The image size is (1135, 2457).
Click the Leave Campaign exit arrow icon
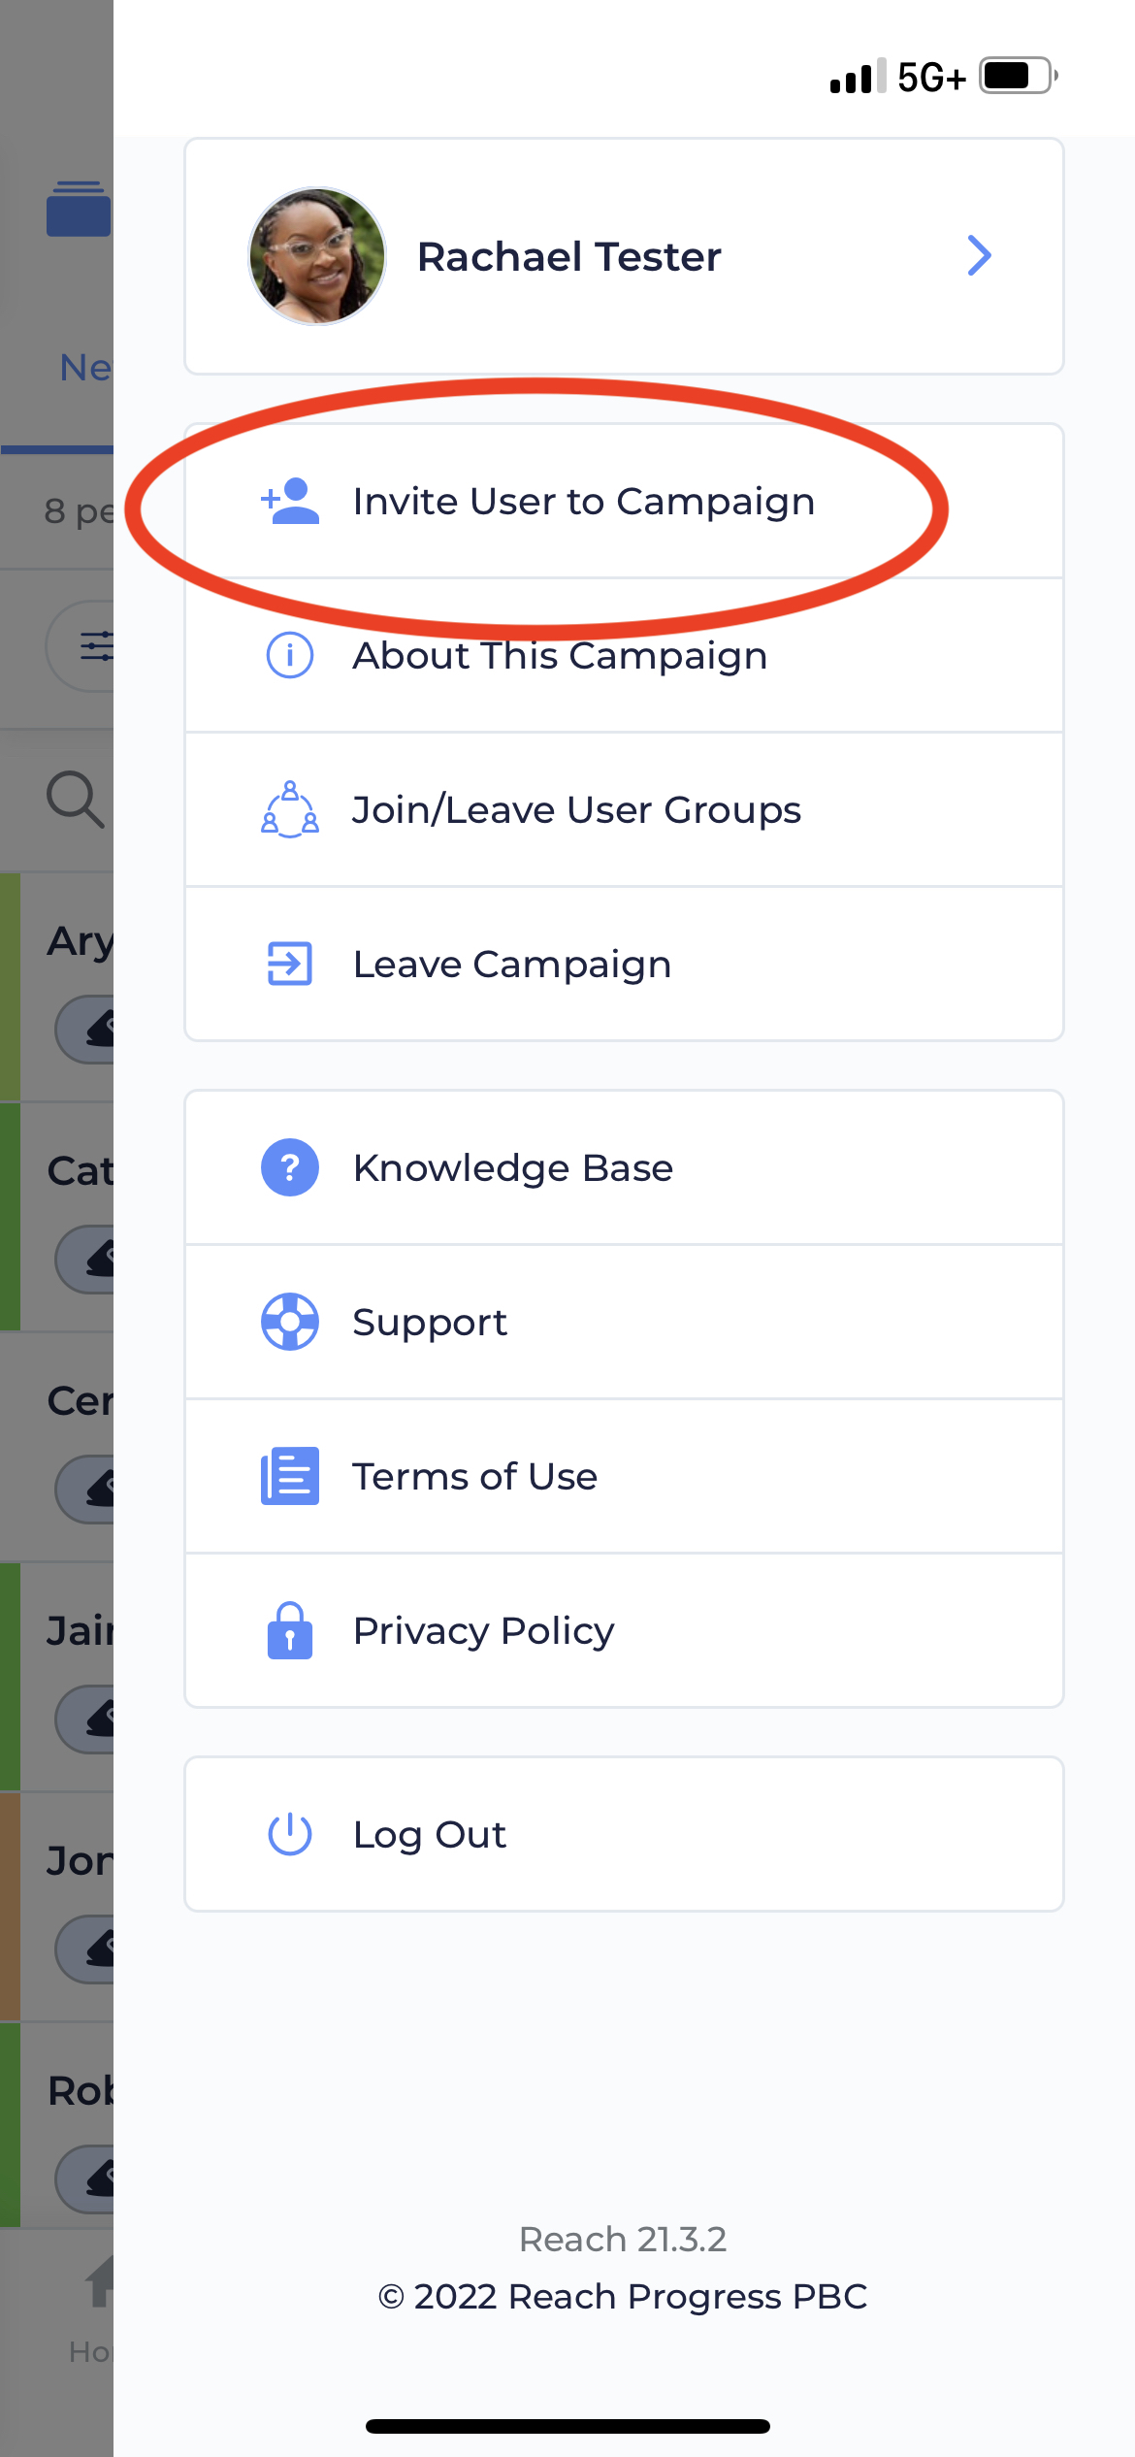tap(289, 964)
